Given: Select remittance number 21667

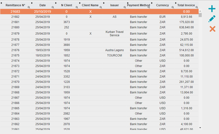Looking at the screenshot, I should click(x=15, y=98).
